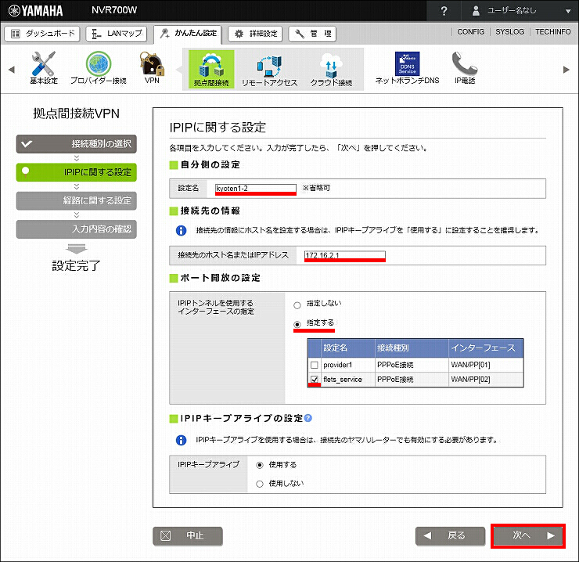The image size is (579, 562).
Task: Open the ユーザー名なし dropdown arrow
Action: (x=568, y=11)
